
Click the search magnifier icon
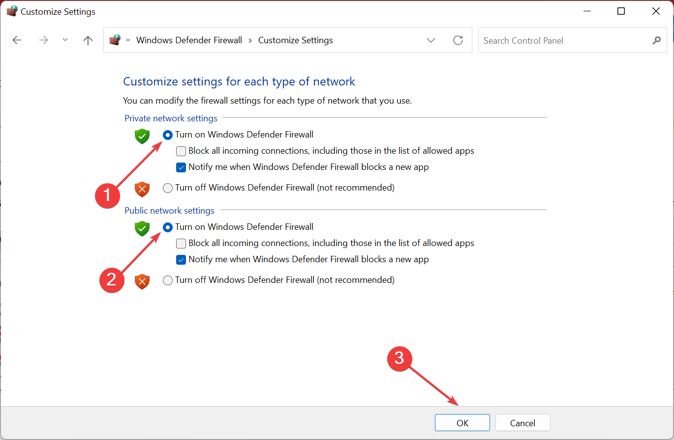[x=656, y=40]
